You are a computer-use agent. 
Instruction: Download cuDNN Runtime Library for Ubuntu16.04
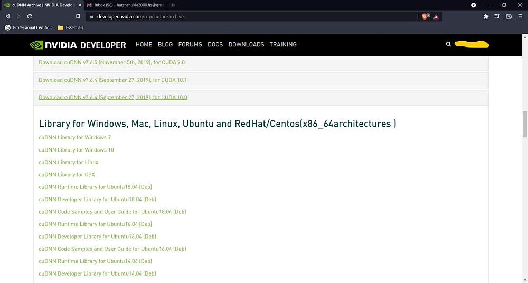[95, 224]
